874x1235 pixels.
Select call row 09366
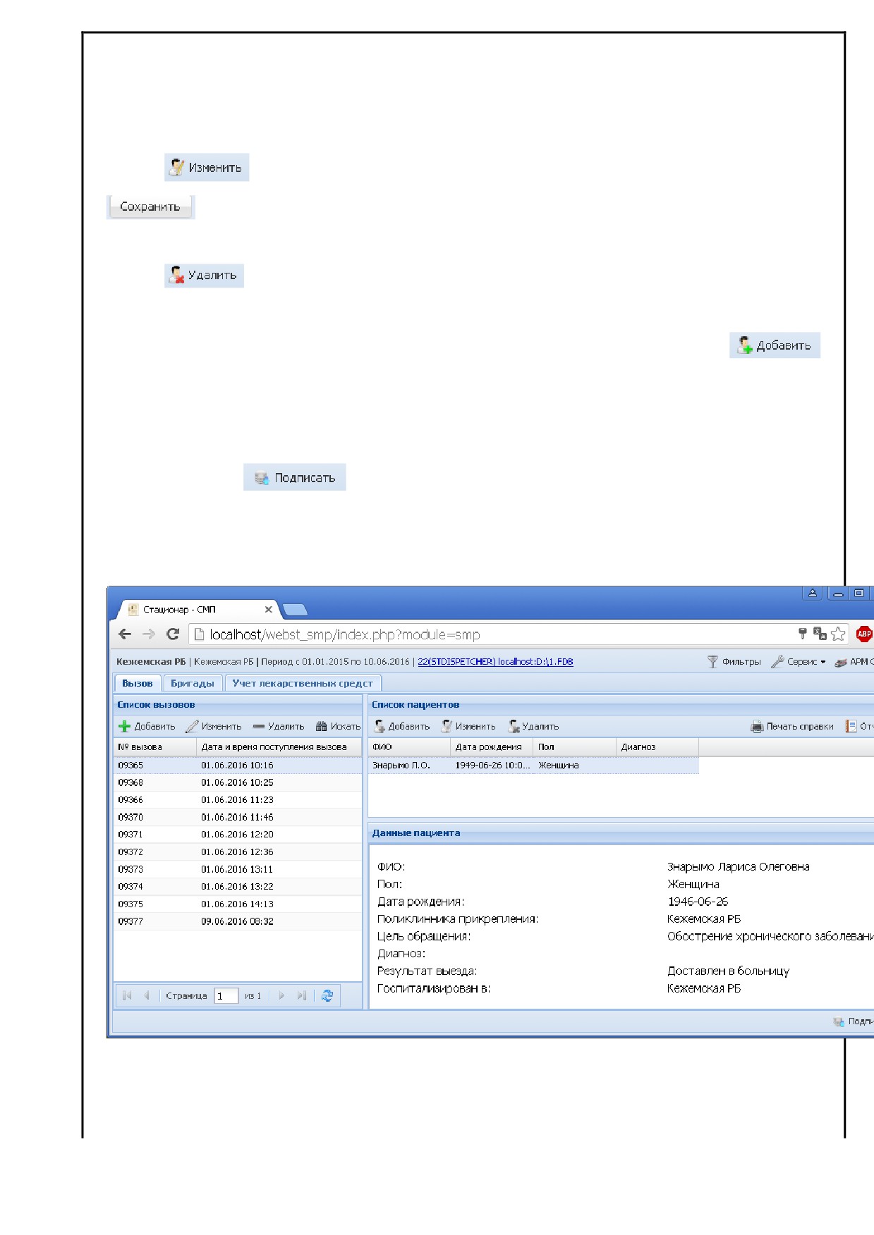pos(238,800)
